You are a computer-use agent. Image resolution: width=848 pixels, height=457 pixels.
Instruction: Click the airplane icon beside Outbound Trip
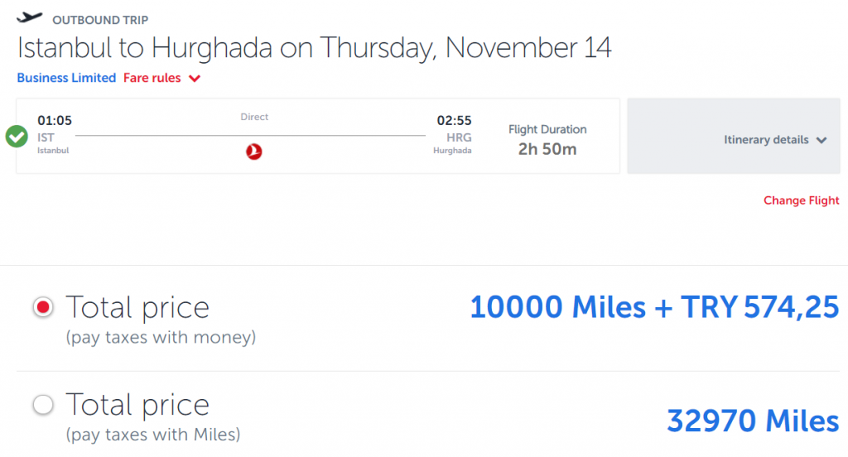point(29,18)
